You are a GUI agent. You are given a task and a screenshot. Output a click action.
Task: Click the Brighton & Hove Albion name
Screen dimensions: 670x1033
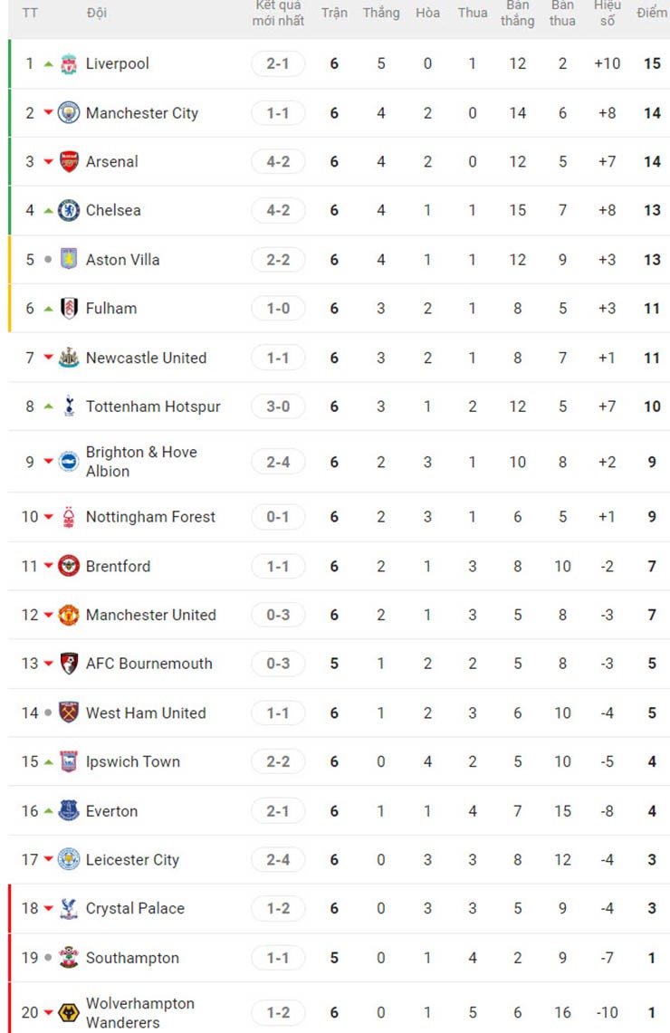pyautogui.click(x=140, y=462)
